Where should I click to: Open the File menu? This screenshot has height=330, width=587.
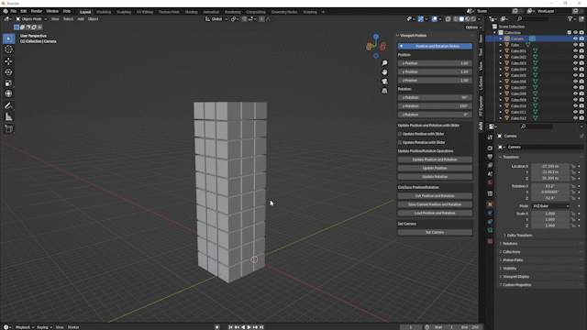pyautogui.click(x=14, y=11)
